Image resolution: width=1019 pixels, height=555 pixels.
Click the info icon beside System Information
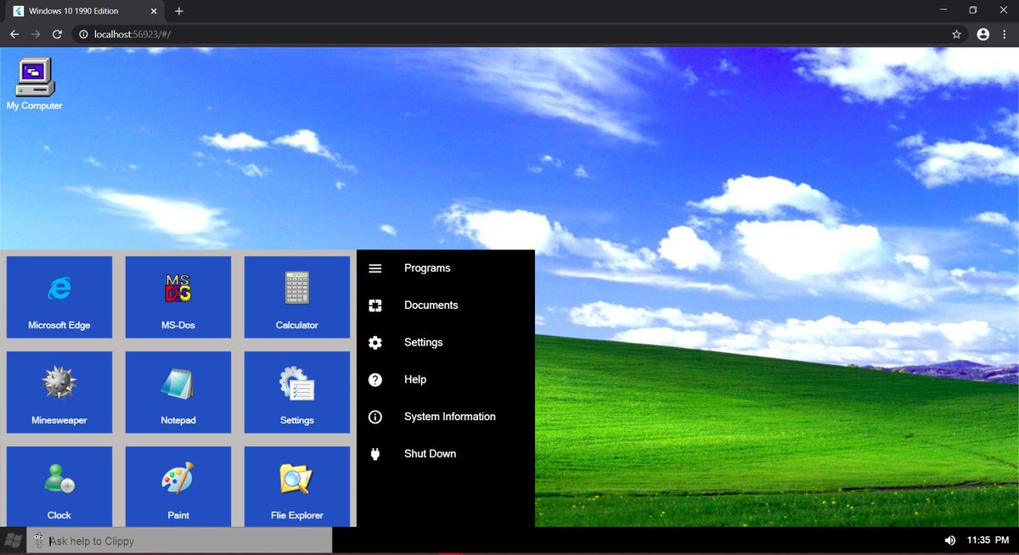tap(375, 417)
